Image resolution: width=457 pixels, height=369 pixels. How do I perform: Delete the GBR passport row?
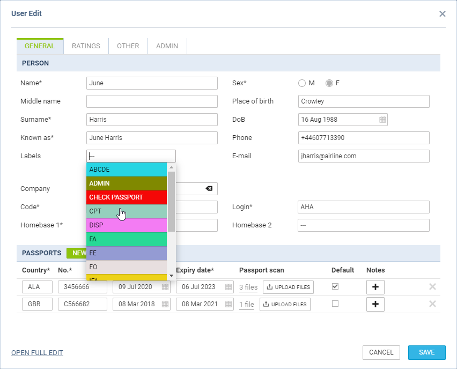point(432,304)
